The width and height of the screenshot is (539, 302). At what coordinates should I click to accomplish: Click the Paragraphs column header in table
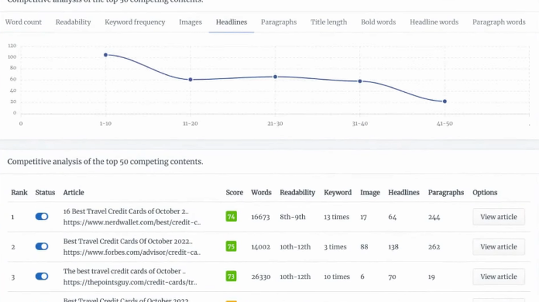[446, 193]
